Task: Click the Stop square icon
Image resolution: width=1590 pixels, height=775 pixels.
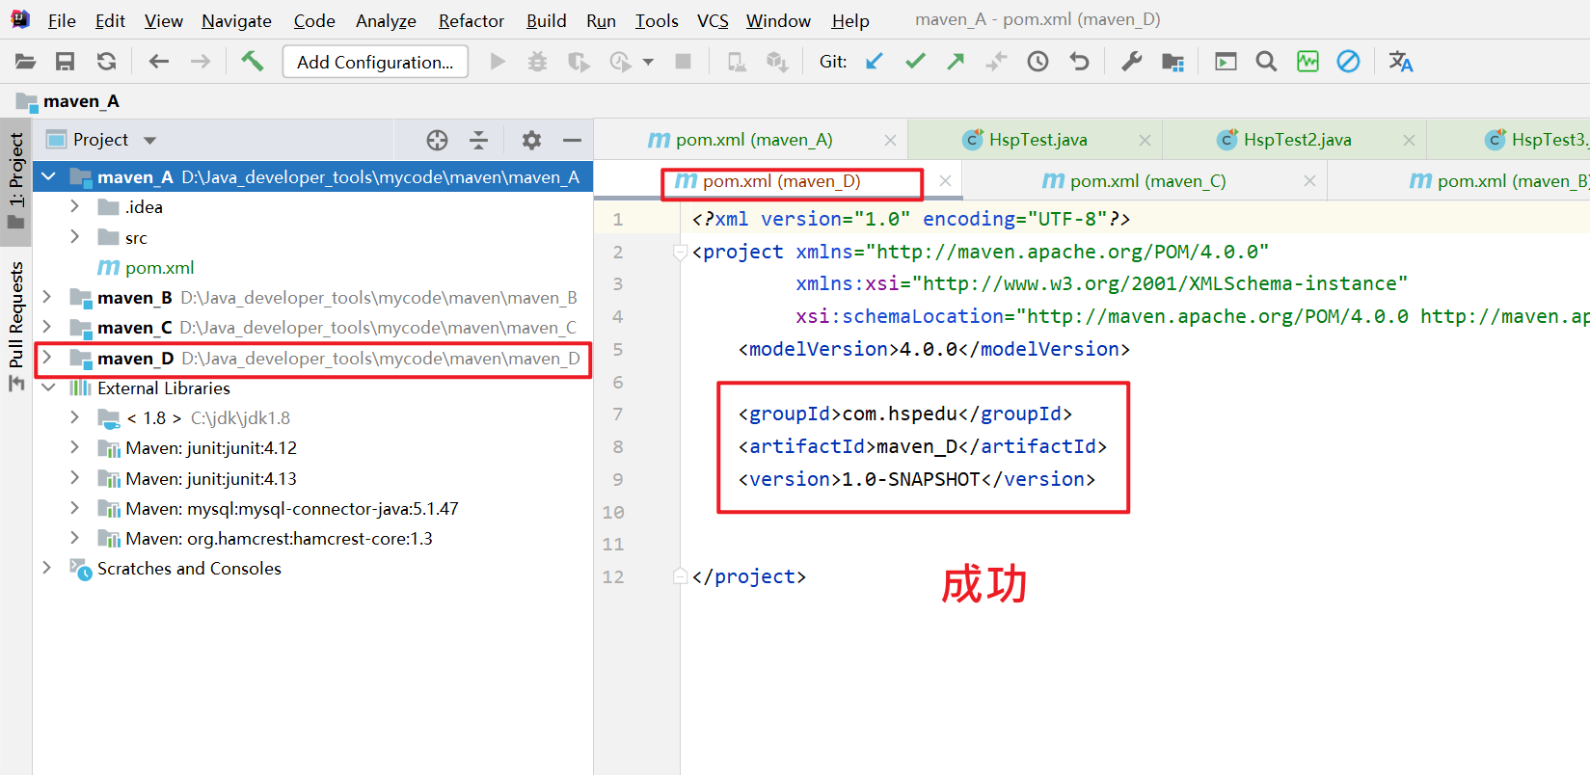Action: tap(684, 62)
